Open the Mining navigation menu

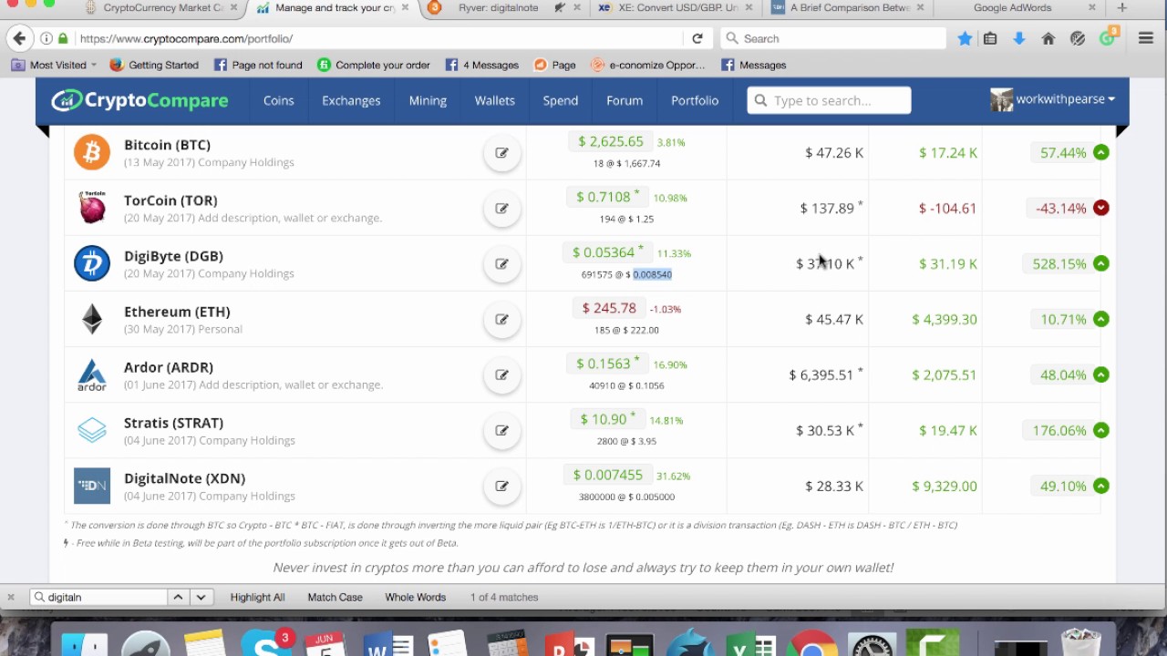click(x=428, y=100)
